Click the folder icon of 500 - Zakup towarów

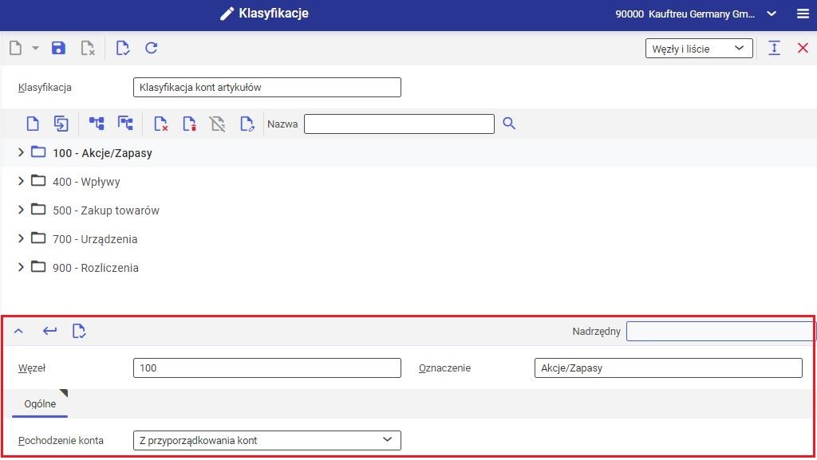pyautogui.click(x=38, y=209)
